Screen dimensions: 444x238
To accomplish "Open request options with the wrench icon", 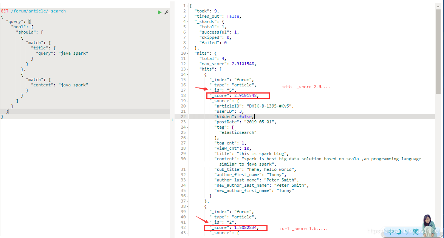I will coord(166,12).
